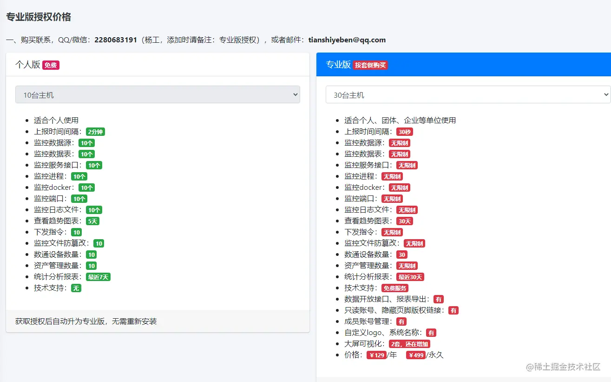The height and width of the screenshot is (382, 611).
Task: Click the 无限制 badge beside 资产管理数量
Action: pyautogui.click(x=407, y=266)
